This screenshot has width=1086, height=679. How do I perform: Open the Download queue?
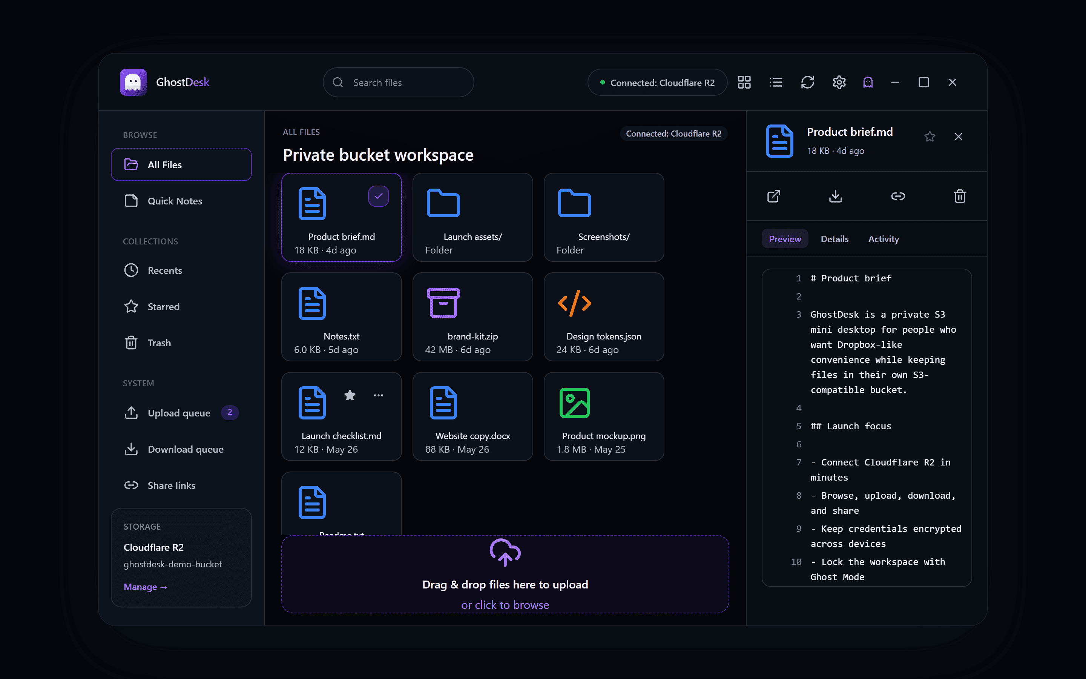pyautogui.click(x=181, y=449)
